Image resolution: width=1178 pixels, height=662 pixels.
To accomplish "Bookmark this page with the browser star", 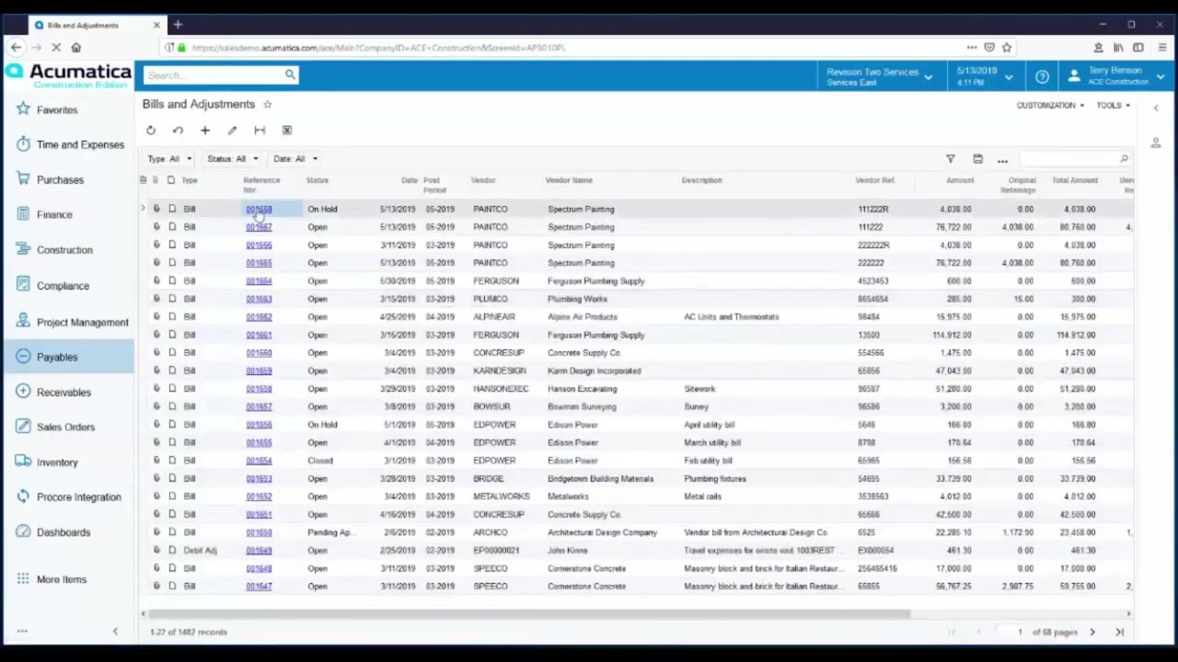I will tap(1007, 47).
